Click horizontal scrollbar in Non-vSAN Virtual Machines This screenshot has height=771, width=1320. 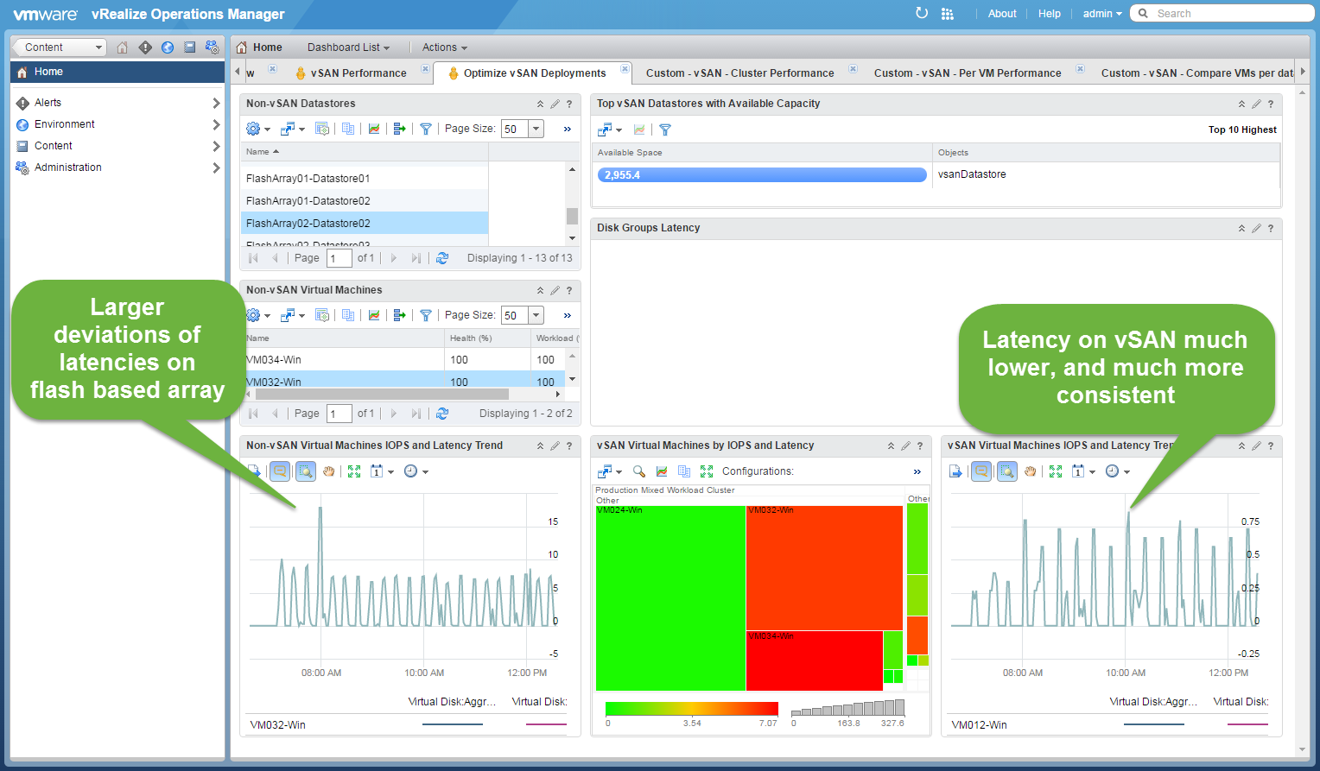point(383,394)
